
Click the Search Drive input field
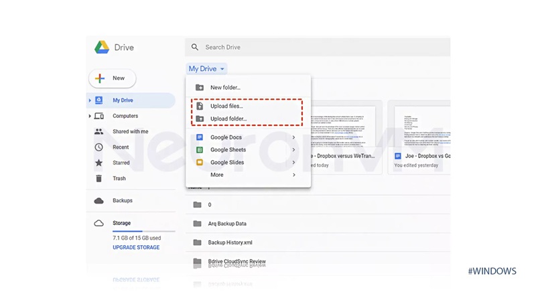[318, 47]
